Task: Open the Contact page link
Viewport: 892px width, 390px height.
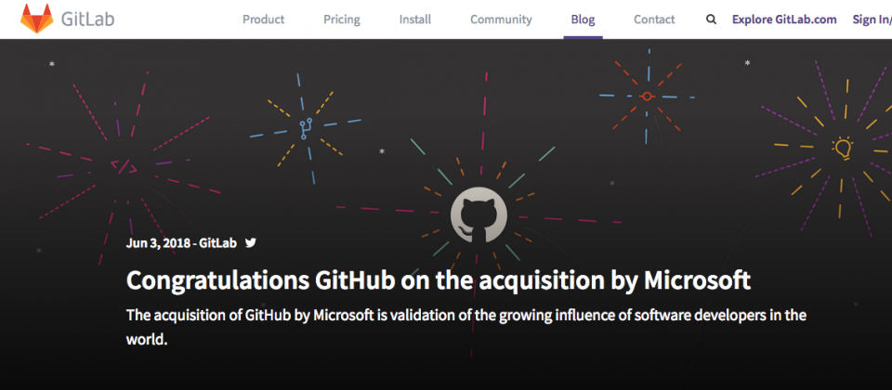Action: coord(654,19)
